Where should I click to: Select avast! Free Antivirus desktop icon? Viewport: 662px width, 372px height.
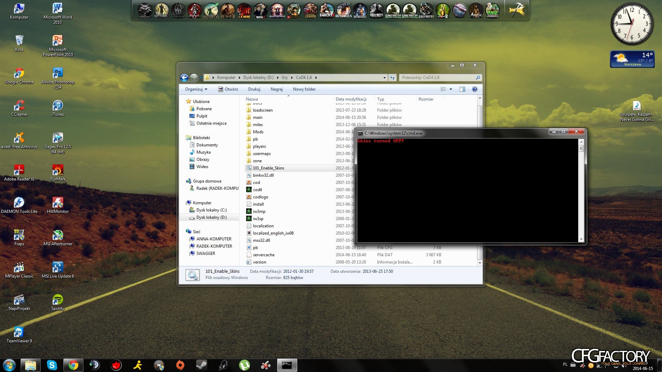point(19,141)
